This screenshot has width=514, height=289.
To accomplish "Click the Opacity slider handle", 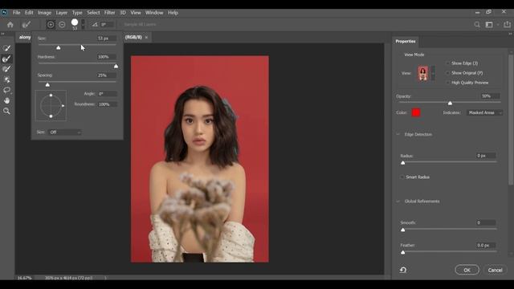I will click(450, 104).
